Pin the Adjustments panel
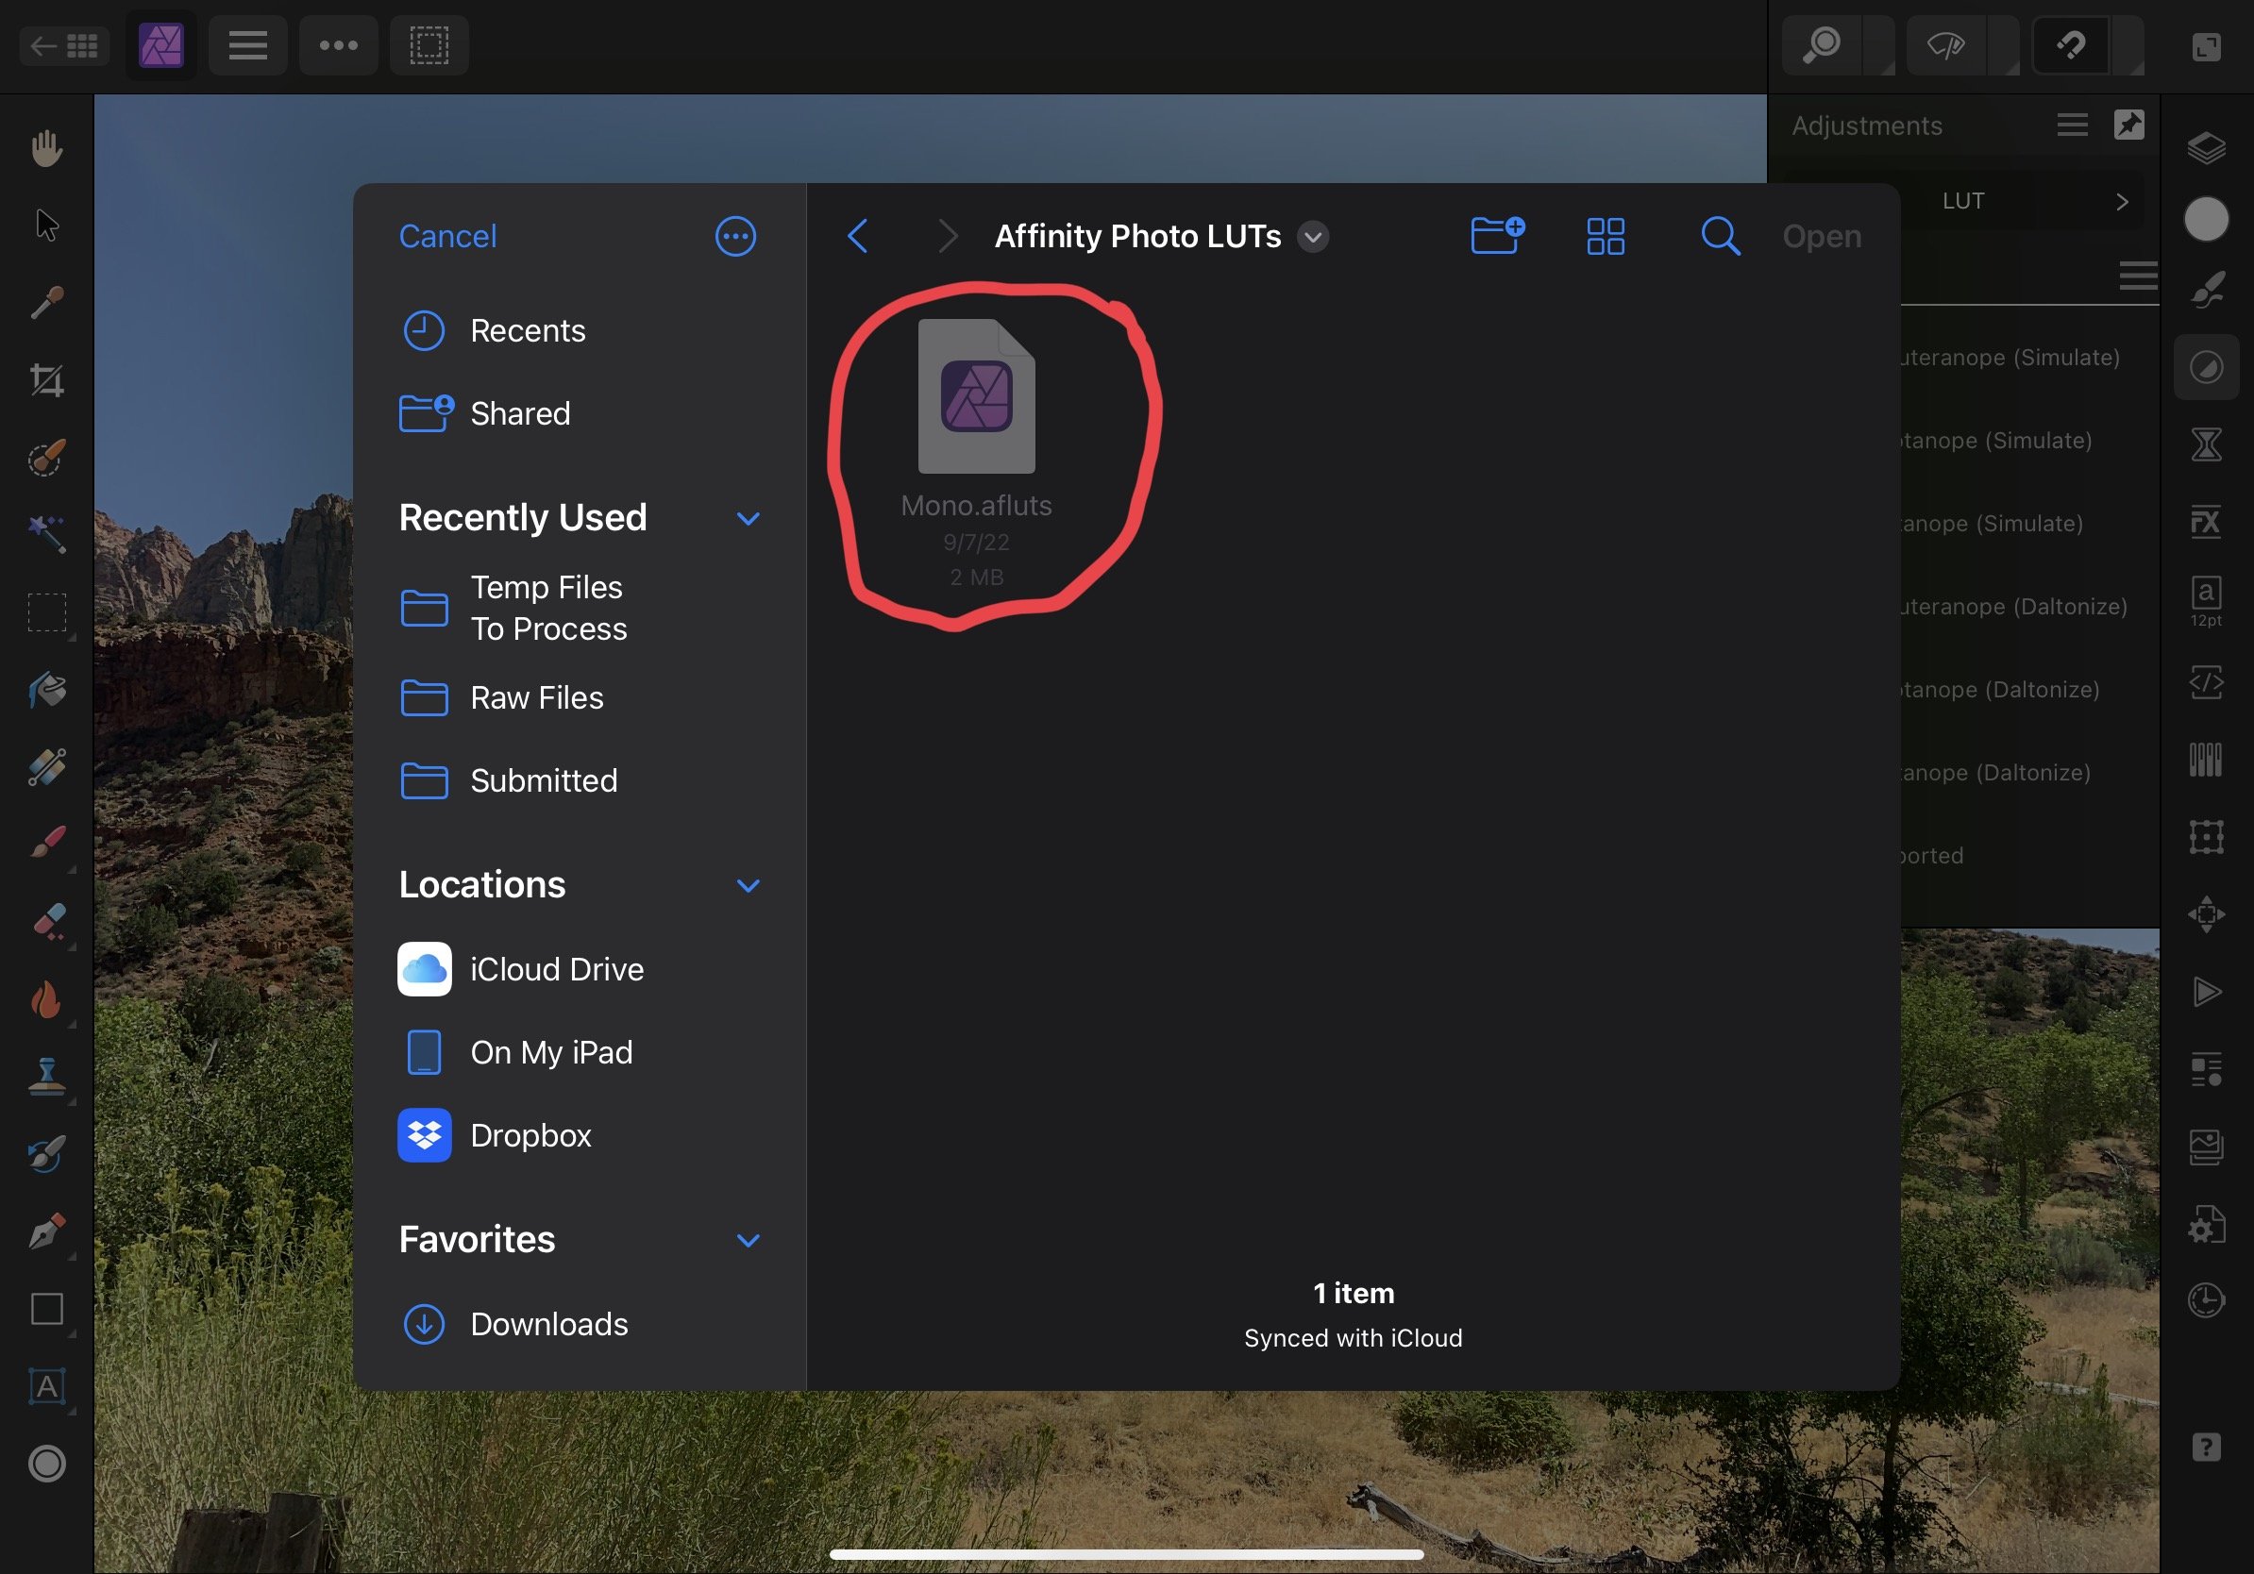2254x1574 pixels. point(2128,125)
